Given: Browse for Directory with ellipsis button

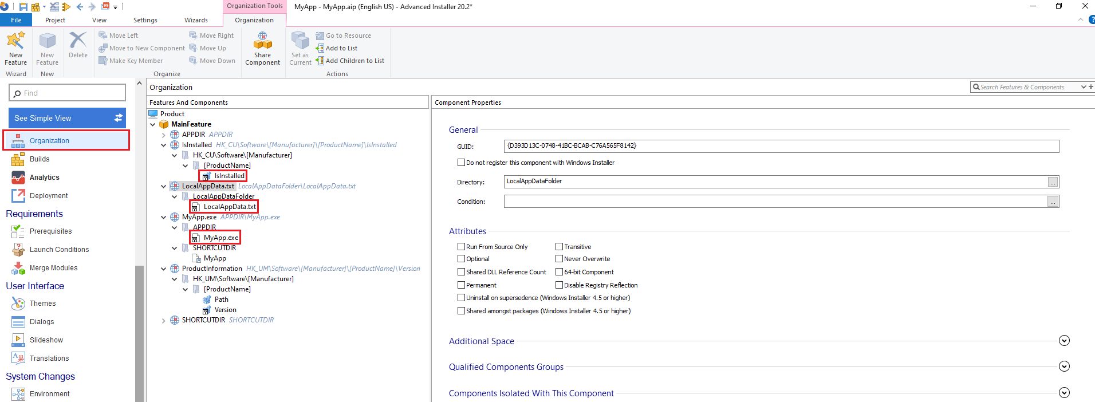Looking at the screenshot, I should 1053,182.
